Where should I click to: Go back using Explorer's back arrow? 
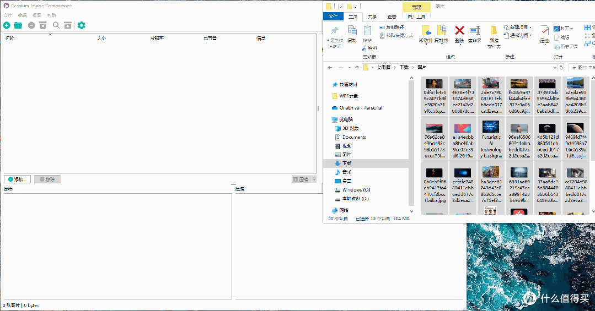[330, 67]
